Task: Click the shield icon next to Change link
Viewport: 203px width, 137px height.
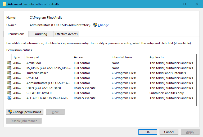Action: [95, 25]
